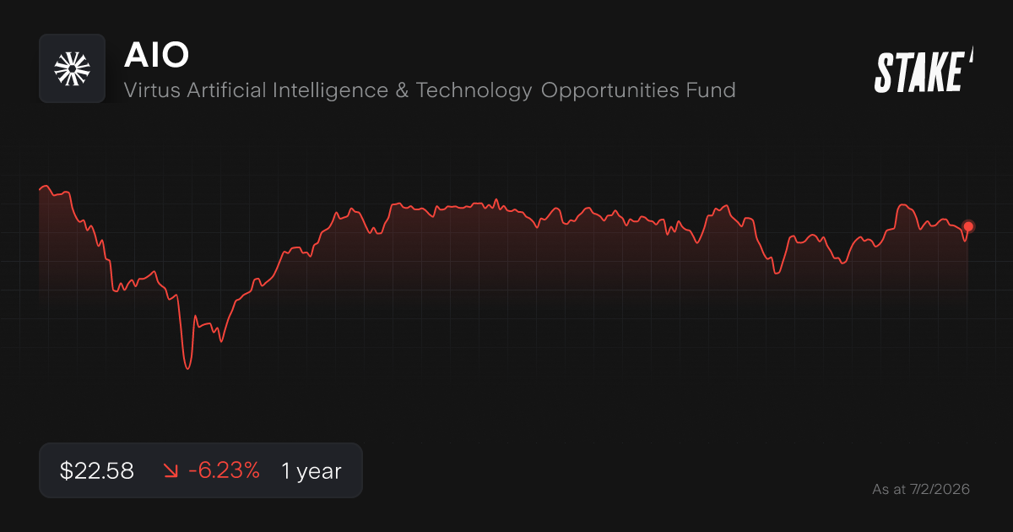Click the As at 7/2/2026 date text
The width and height of the screenshot is (1013, 532).
921,489
